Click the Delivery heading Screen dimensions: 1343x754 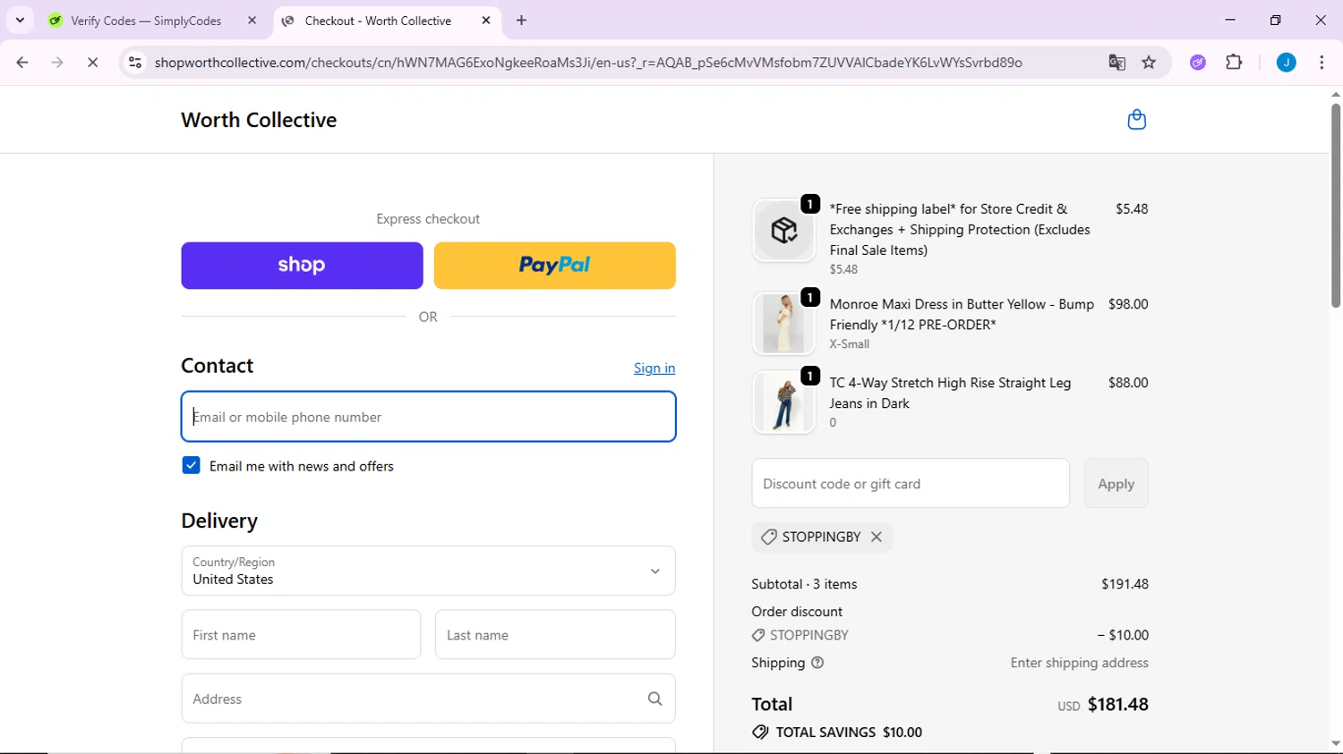[219, 521]
